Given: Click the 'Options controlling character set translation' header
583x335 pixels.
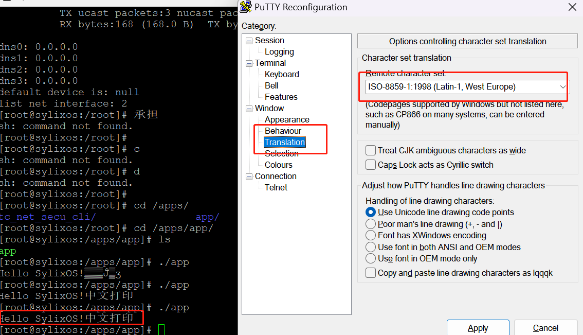Looking at the screenshot, I should [x=467, y=41].
